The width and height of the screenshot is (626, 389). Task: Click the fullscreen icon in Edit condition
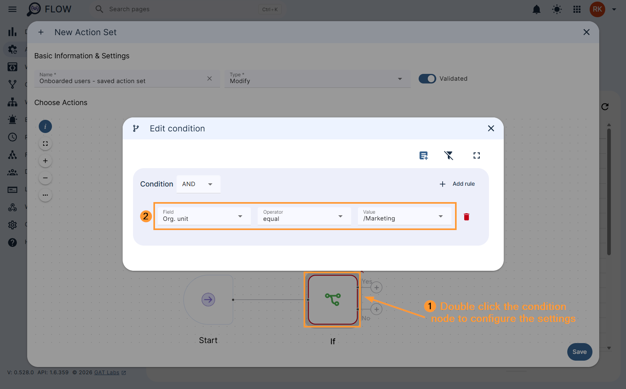(x=477, y=155)
